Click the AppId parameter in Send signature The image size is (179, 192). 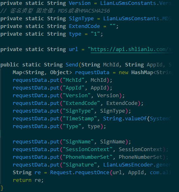click(154, 65)
